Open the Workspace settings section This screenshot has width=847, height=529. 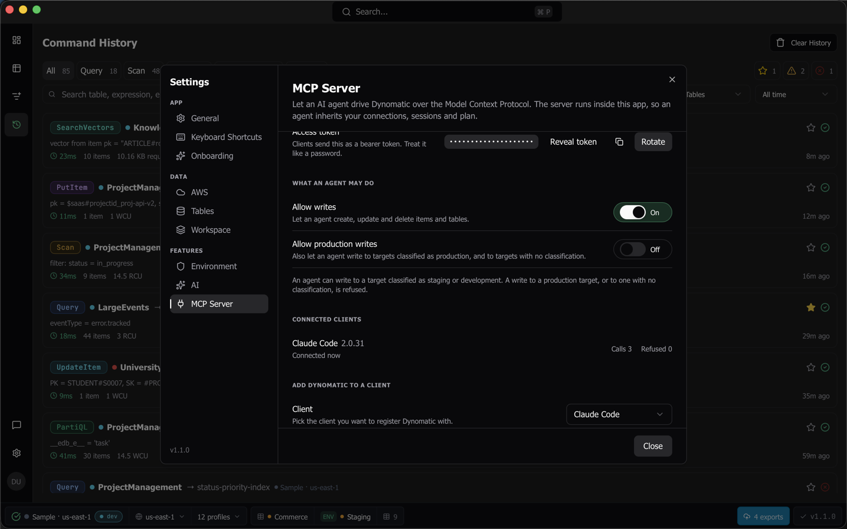(219, 230)
